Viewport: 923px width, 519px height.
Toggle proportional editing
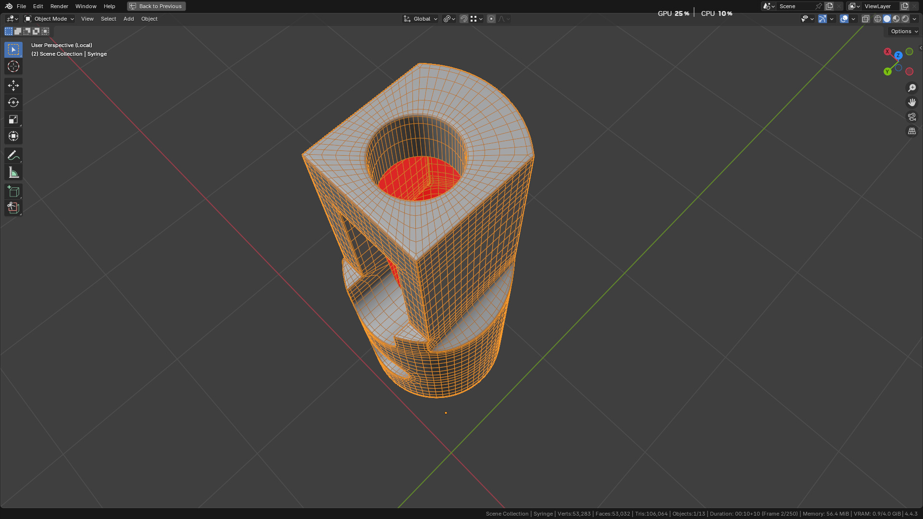pos(491,19)
